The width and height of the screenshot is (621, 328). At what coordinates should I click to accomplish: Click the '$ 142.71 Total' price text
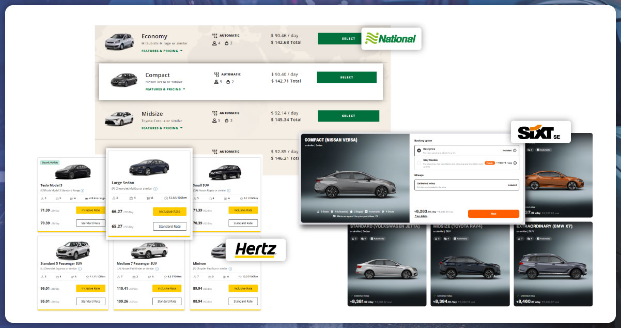(x=286, y=81)
